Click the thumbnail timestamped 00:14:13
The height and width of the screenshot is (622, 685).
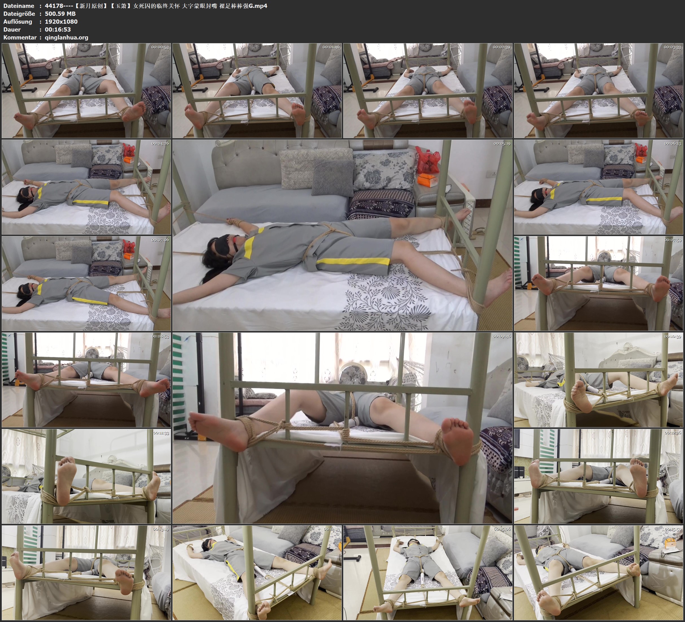[257, 573]
